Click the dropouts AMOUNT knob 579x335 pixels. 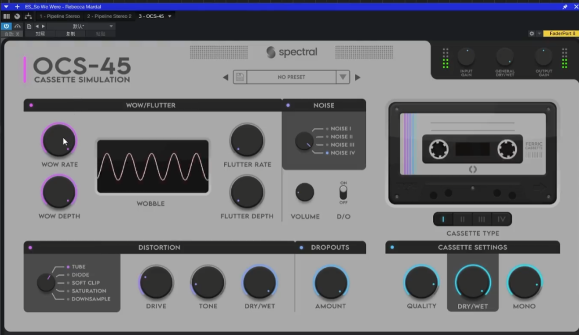331,282
